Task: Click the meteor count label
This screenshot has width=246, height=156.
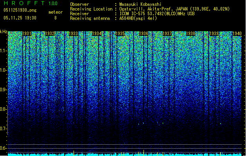Action: (x=56, y=12)
